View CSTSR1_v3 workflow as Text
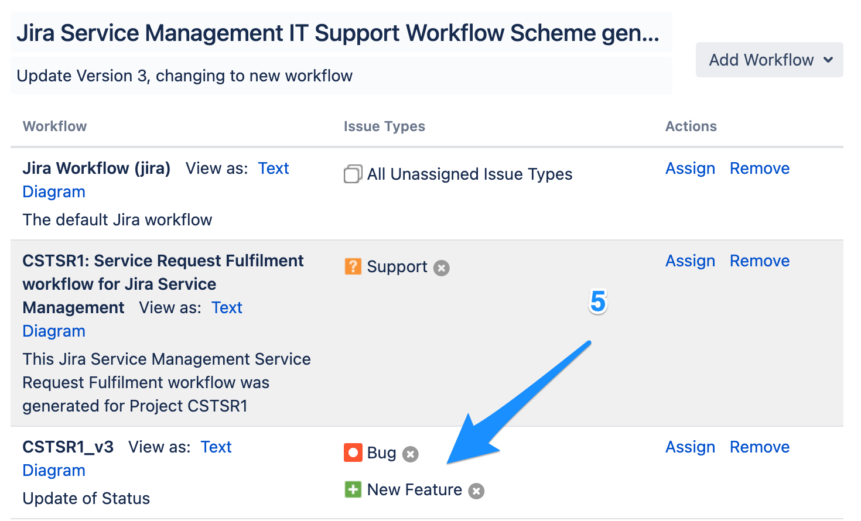This screenshot has height=521, width=861. (x=216, y=447)
